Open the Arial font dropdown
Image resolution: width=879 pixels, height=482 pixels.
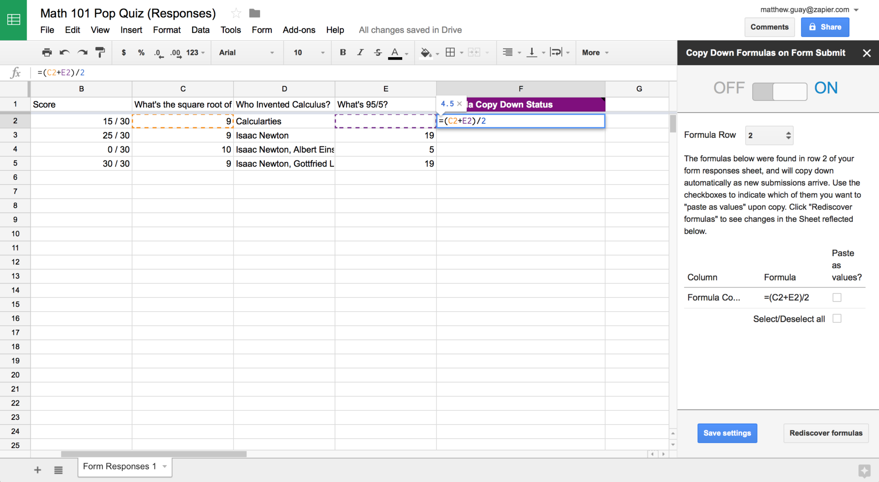[246, 52]
